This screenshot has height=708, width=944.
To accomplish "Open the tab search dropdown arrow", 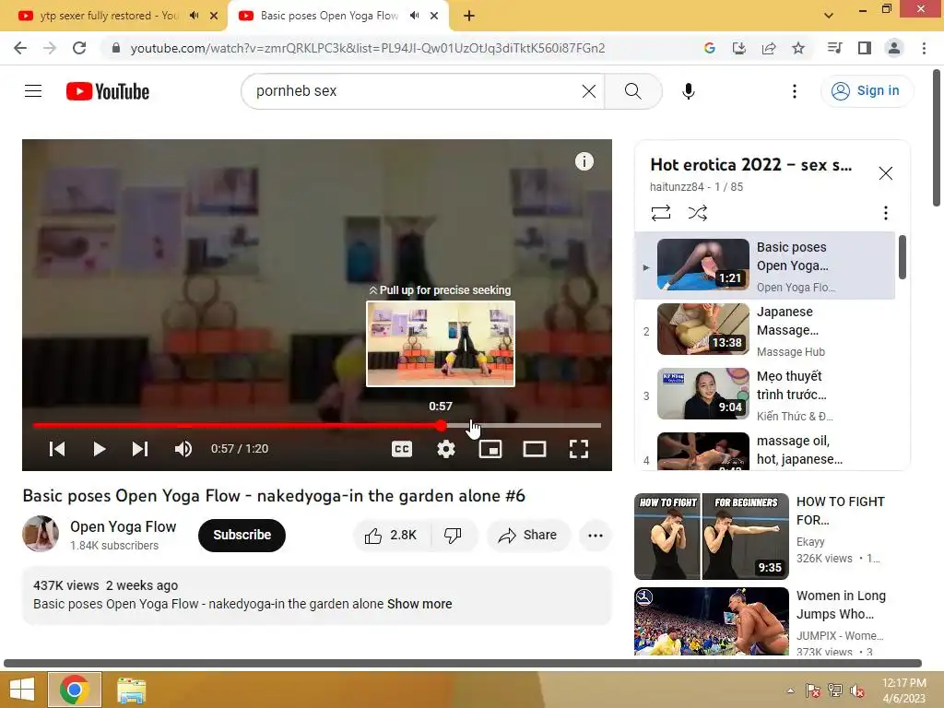I will tap(829, 16).
